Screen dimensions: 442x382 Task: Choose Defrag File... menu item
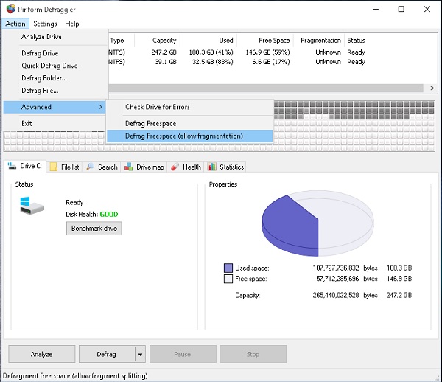point(40,90)
